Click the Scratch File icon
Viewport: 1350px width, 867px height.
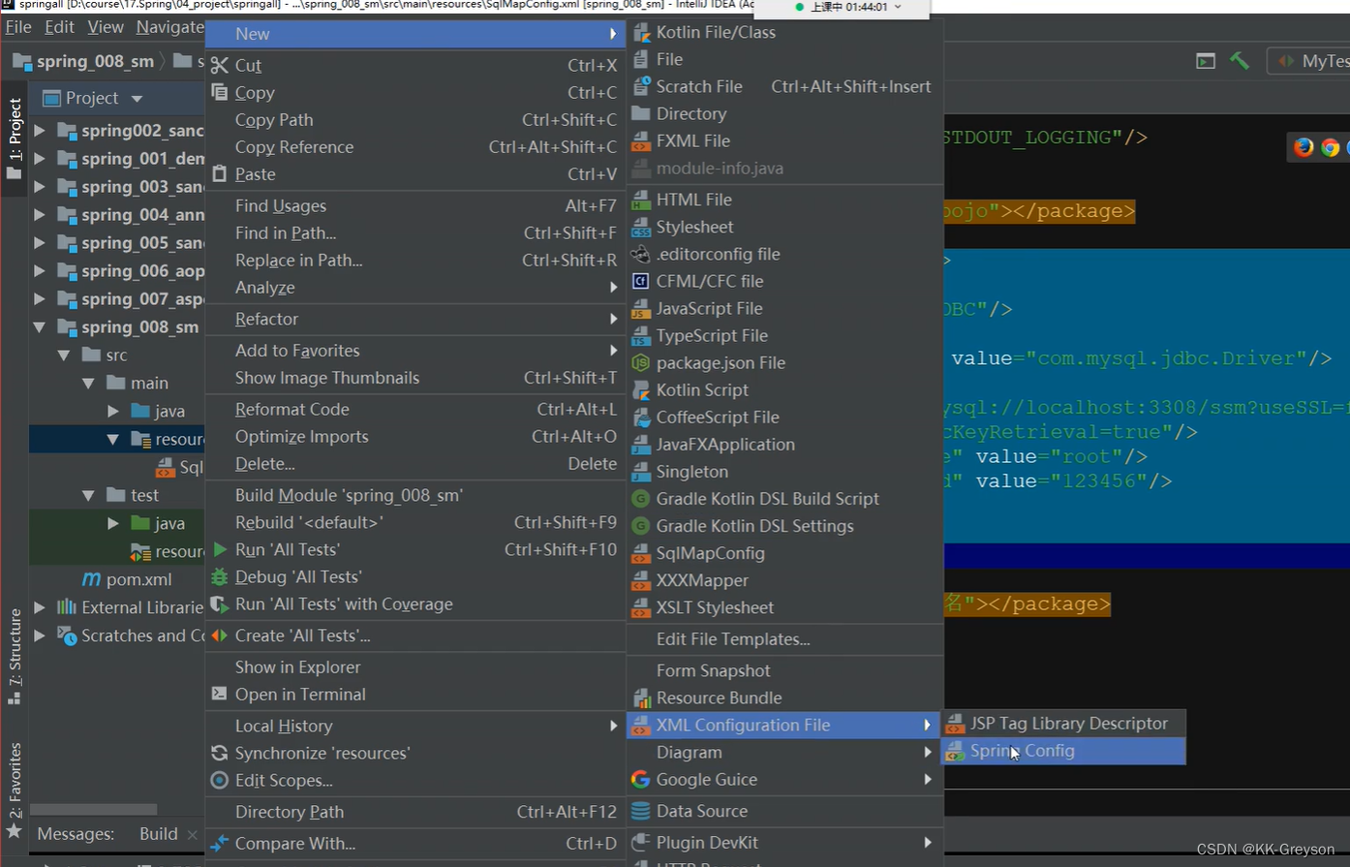(641, 87)
